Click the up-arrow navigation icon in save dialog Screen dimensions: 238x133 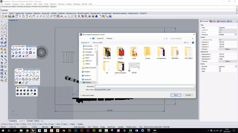tap(90, 38)
